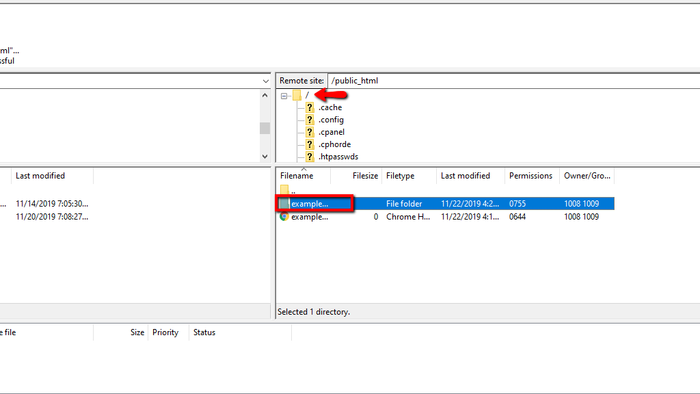Select the "File folder" type cell
Image resolution: width=700 pixels, height=394 pixels.
point(404,204)
